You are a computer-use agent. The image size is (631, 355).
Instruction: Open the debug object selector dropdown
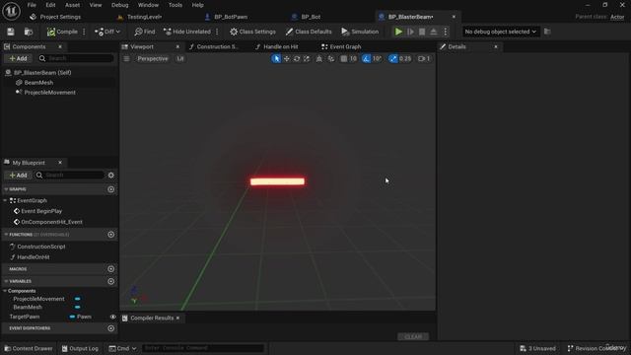pyautogui.click(x=500, y=32)
